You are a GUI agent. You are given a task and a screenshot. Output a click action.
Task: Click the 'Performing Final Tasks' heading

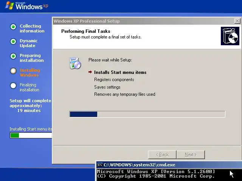[86, 31]
